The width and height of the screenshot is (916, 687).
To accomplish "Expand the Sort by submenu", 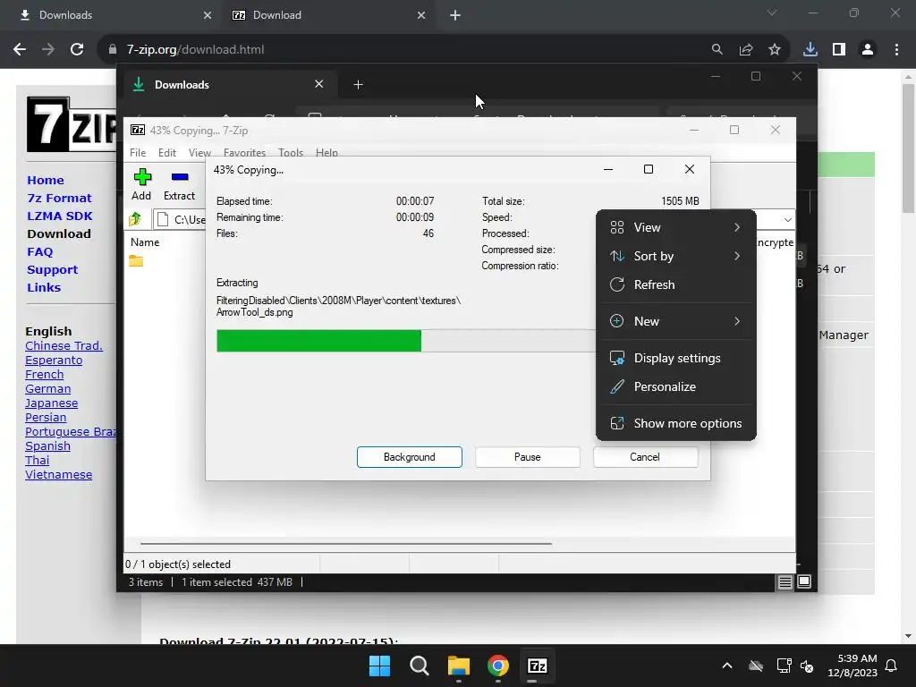I will pyautogui.click(x=676, y=256).
